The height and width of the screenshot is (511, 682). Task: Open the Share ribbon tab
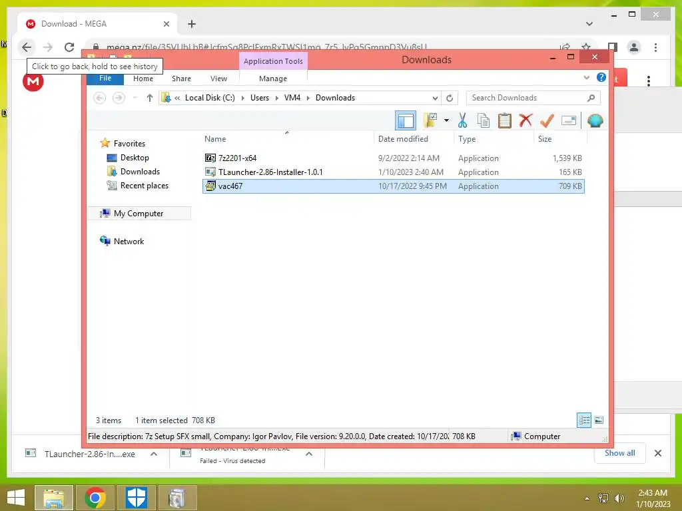(x=181, y=79)
